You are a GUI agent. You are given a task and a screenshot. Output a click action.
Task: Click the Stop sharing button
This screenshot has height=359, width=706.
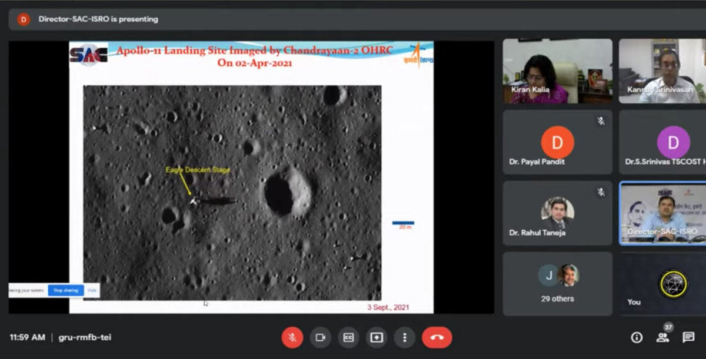[x=66, y=290]
